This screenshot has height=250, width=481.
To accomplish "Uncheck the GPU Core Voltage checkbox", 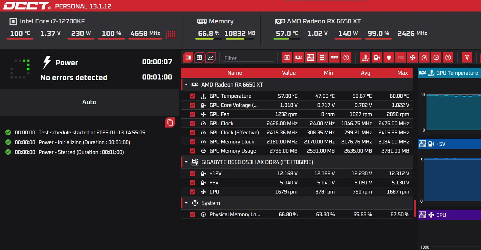I will click(193, 105).
